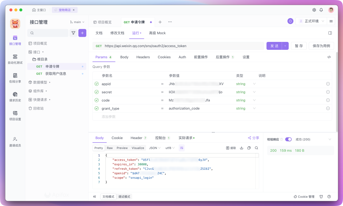Download the response body
Screen dimensions: 343x206
[241, 148]
